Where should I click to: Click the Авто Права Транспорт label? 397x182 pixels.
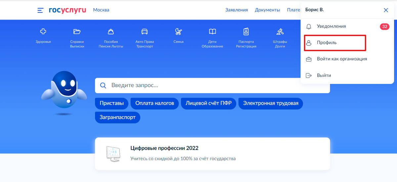click(145, 44)
